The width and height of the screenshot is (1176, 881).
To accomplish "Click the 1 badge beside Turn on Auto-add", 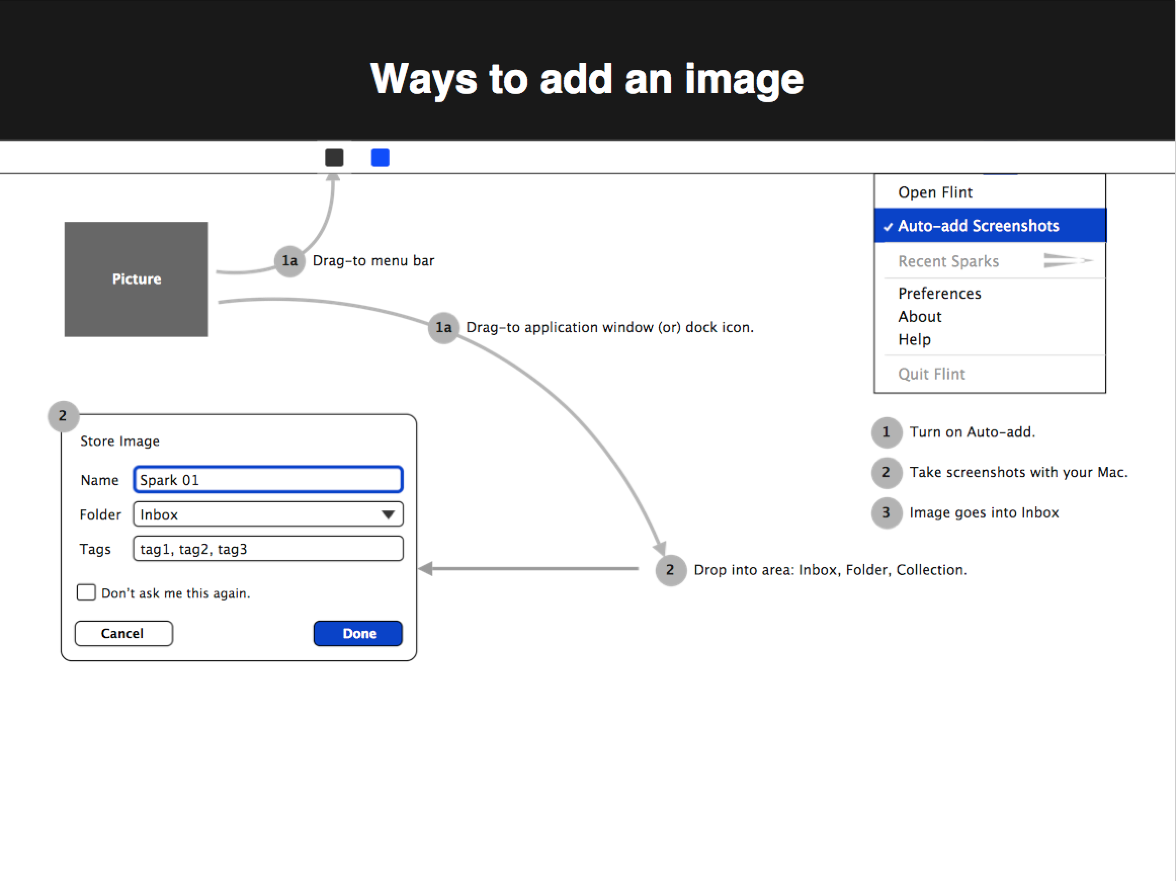I will point(886,432).
